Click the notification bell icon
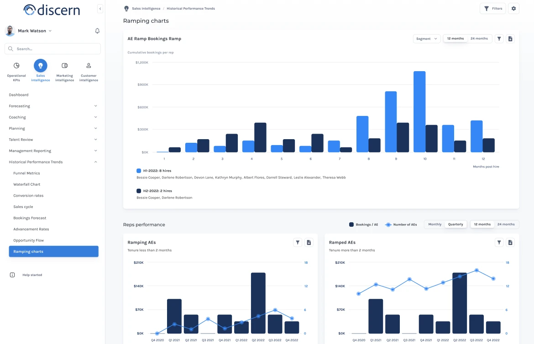The height and width of the screenshot is (344, 534). pyautogui.click(x=97, y=31)
